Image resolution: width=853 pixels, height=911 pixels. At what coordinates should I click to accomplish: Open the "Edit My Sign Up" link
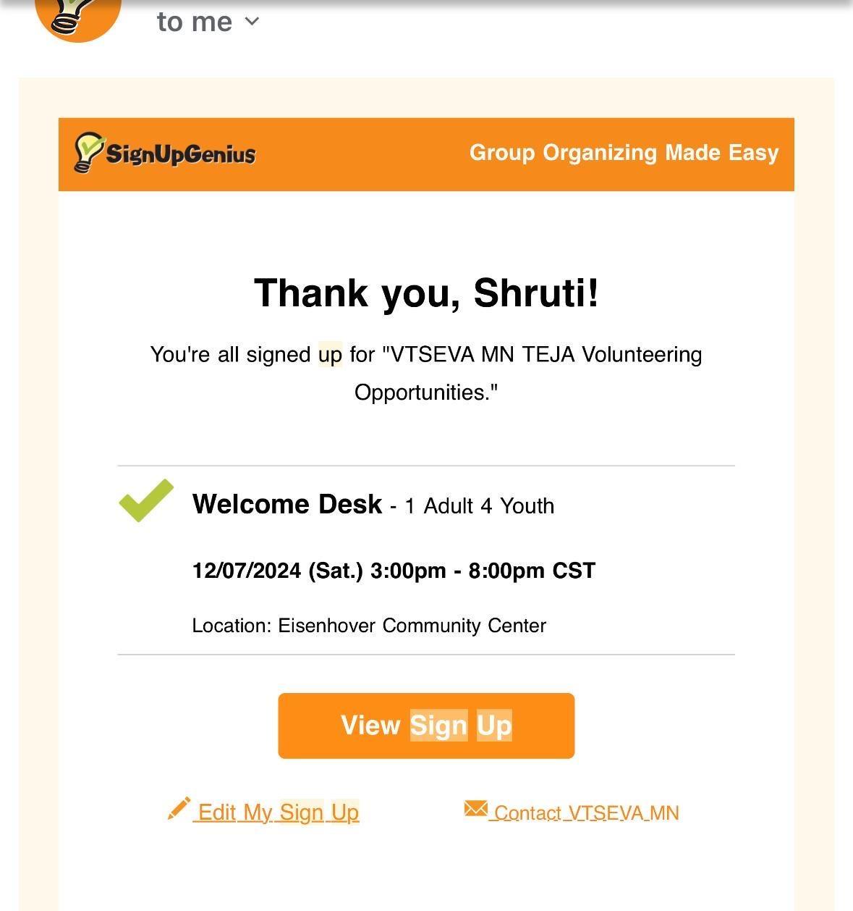tap(279, 813)
